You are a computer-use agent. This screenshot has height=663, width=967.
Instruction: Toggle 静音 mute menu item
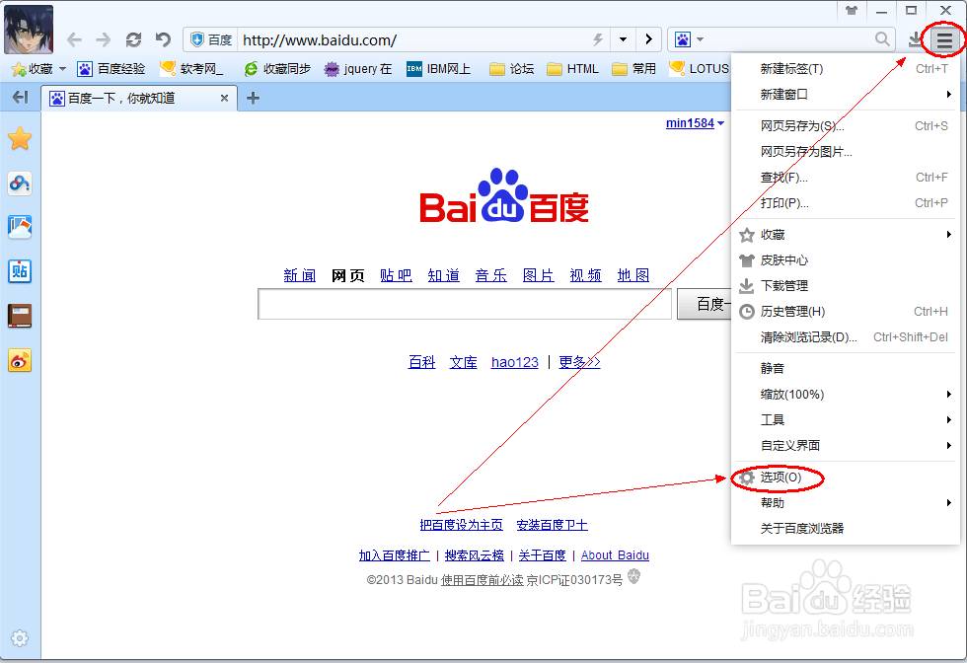point(845,368)
